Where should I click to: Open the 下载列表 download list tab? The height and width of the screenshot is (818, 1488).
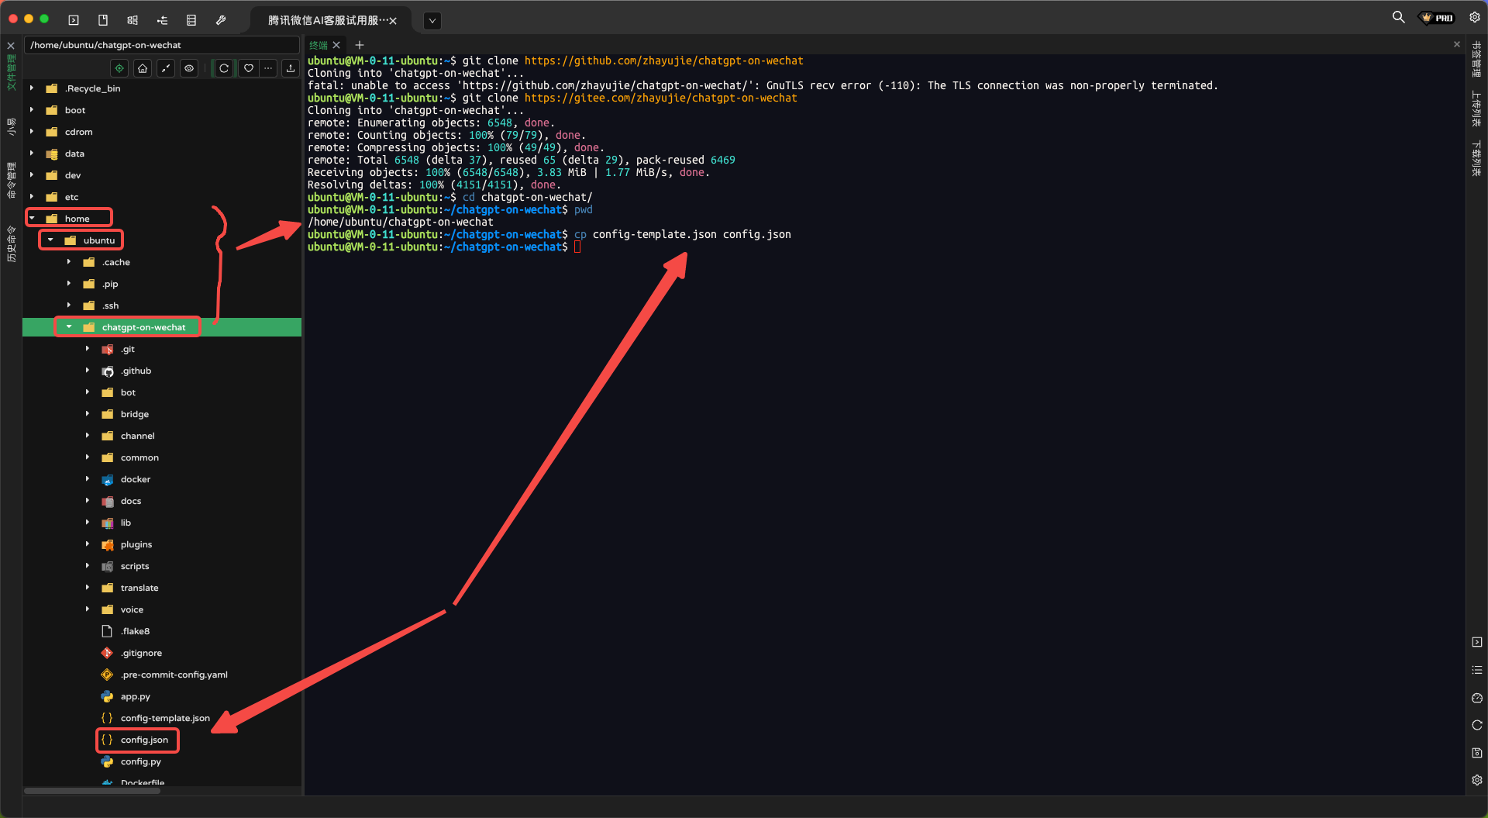pos(1476,157)
